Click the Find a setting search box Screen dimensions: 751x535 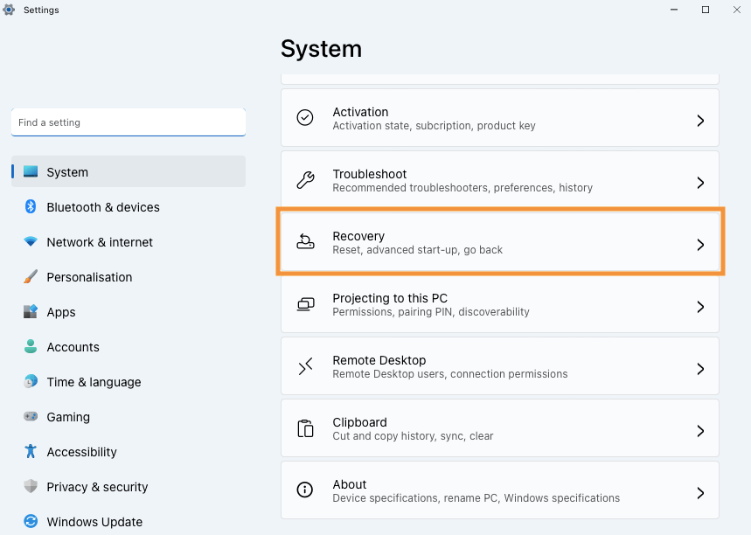click(128, 122)
